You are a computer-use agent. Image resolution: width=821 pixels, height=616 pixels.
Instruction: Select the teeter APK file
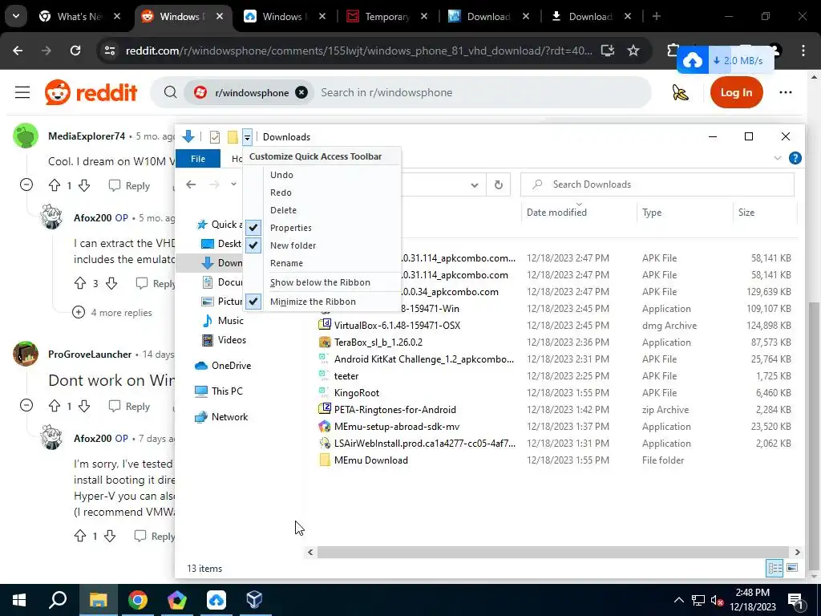pyautogui.click(x=346, y=376)
